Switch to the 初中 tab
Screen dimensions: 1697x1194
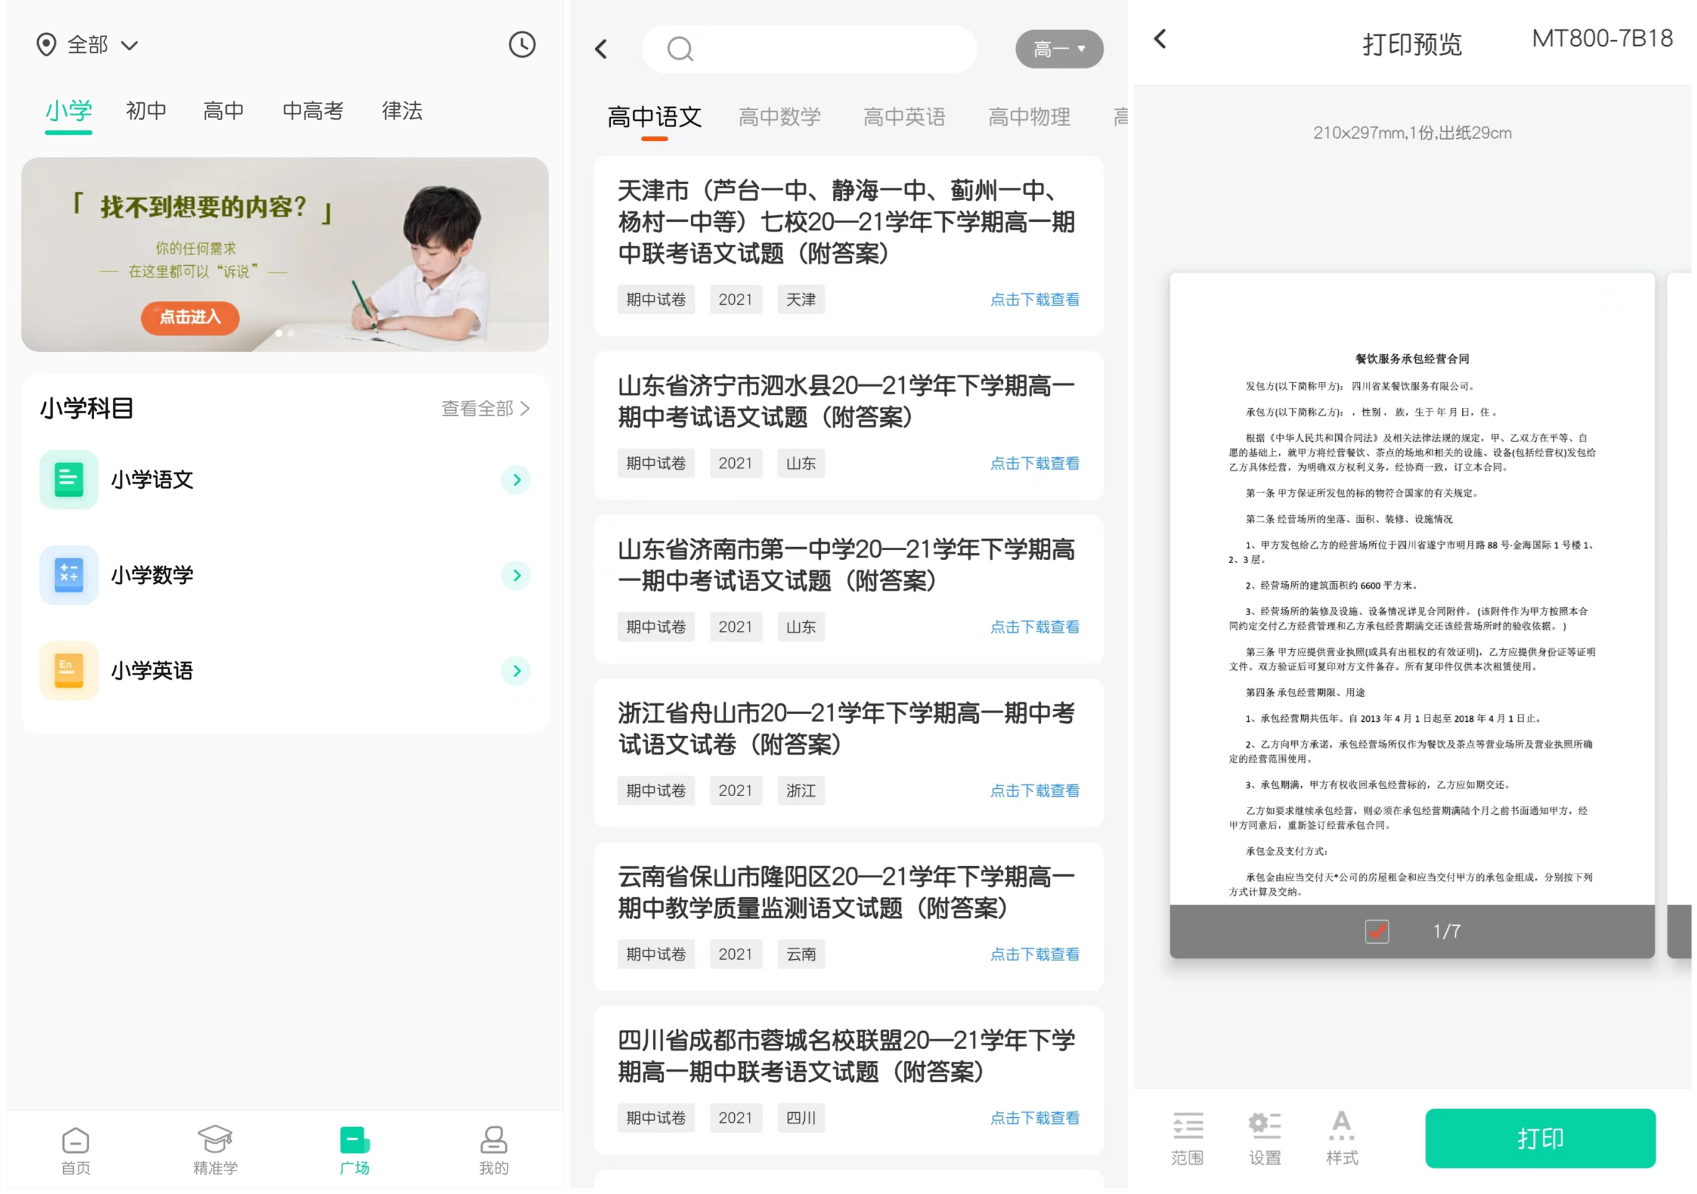pos(145,111)
